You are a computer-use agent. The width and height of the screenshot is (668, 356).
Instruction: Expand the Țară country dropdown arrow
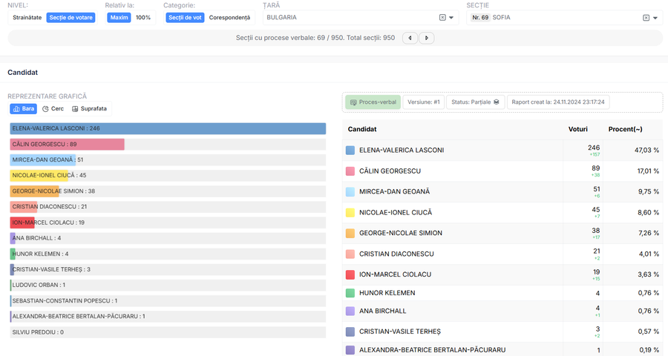coord(451,18)
